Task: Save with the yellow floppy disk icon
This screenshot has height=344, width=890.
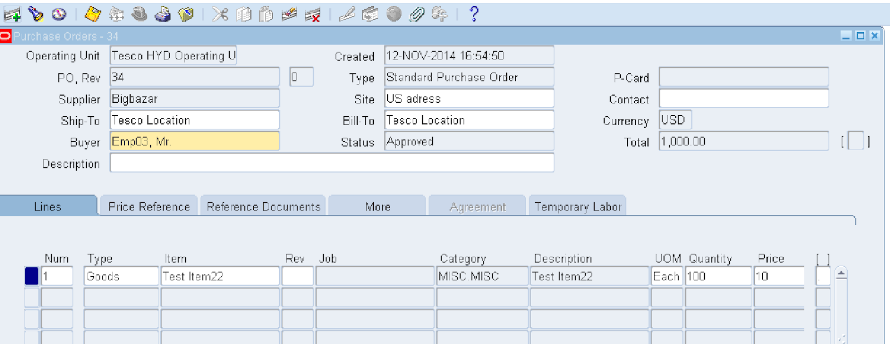Action: click(93, 14)
